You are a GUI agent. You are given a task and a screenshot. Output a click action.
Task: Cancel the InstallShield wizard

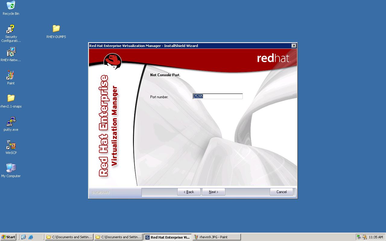click(281, 192)
